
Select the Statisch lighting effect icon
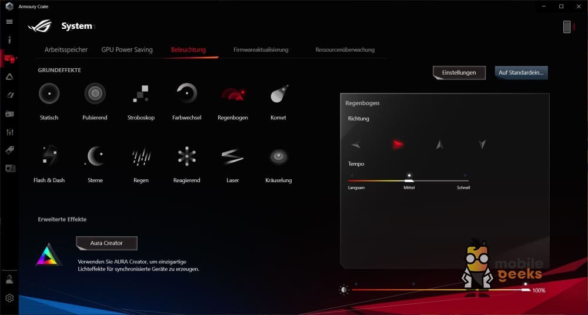[x=49, y=93]
